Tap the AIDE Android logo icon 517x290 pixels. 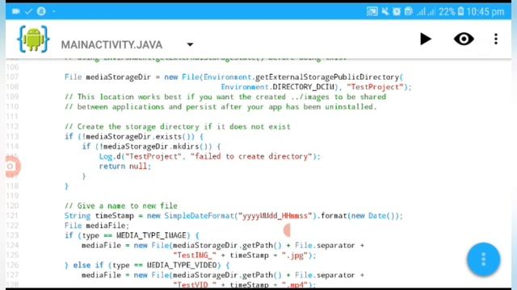(x=33, y=39)
